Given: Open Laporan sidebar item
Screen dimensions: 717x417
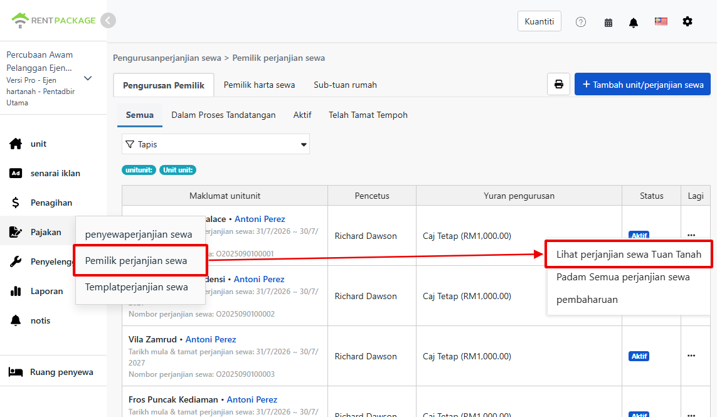Looking at the screenshot, I should tap(46, 291).
